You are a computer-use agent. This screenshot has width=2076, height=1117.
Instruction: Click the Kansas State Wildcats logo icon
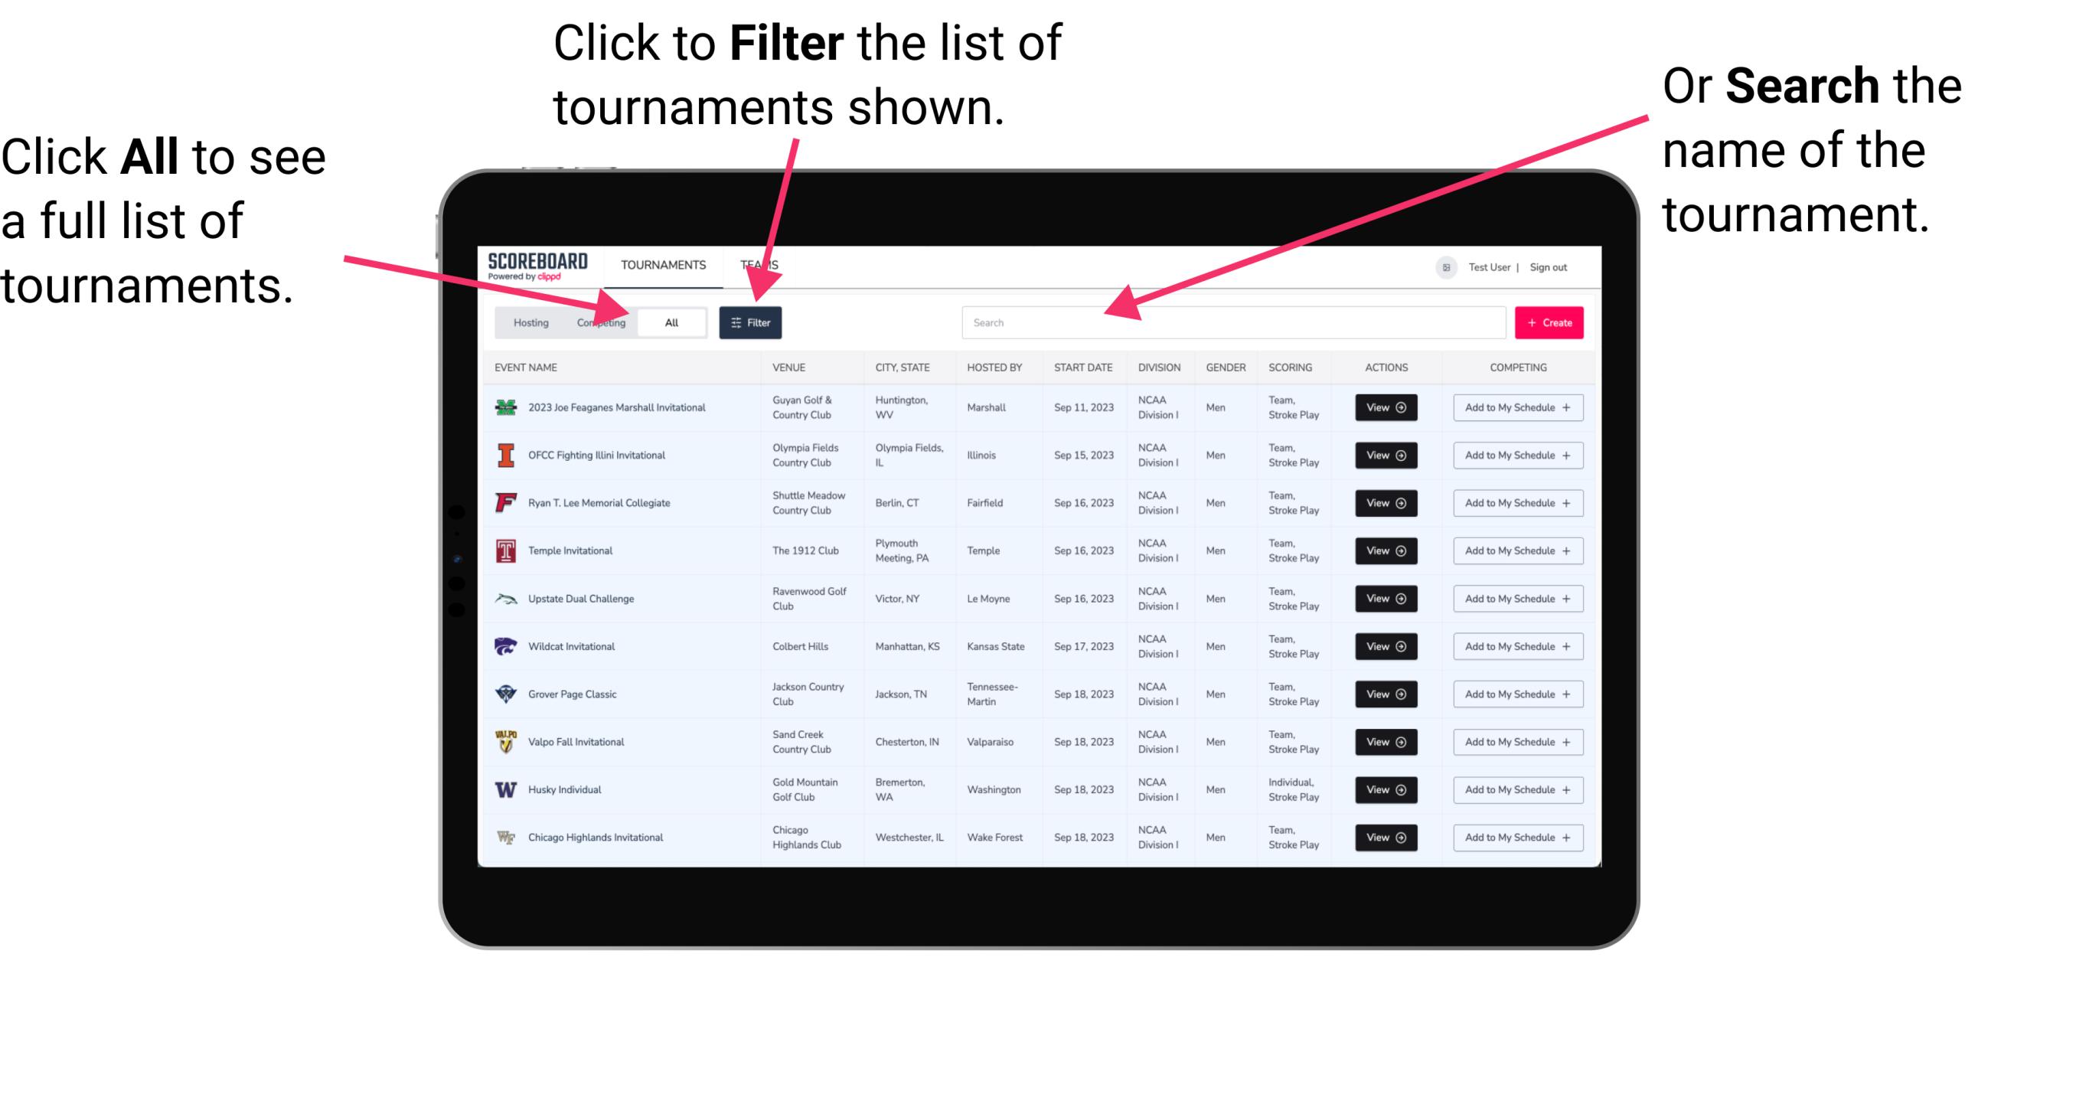click(509, 646)
